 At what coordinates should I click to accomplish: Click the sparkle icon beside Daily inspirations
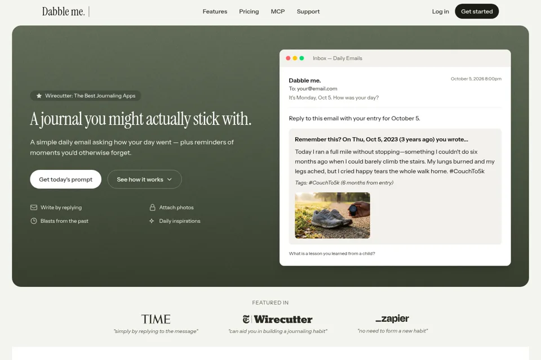[152, 221]
